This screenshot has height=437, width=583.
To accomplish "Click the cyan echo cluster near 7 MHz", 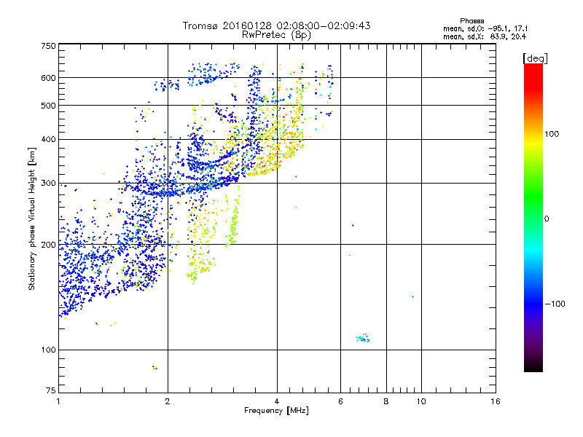I will (x=362, y=338).
